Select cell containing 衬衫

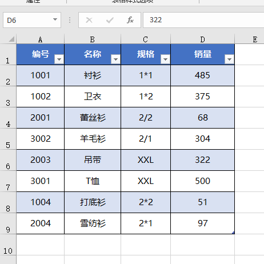pyautogui.click(x=93, y=75)
